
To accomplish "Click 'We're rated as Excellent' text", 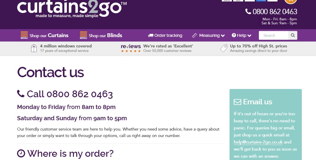I will tap(168, 46).
